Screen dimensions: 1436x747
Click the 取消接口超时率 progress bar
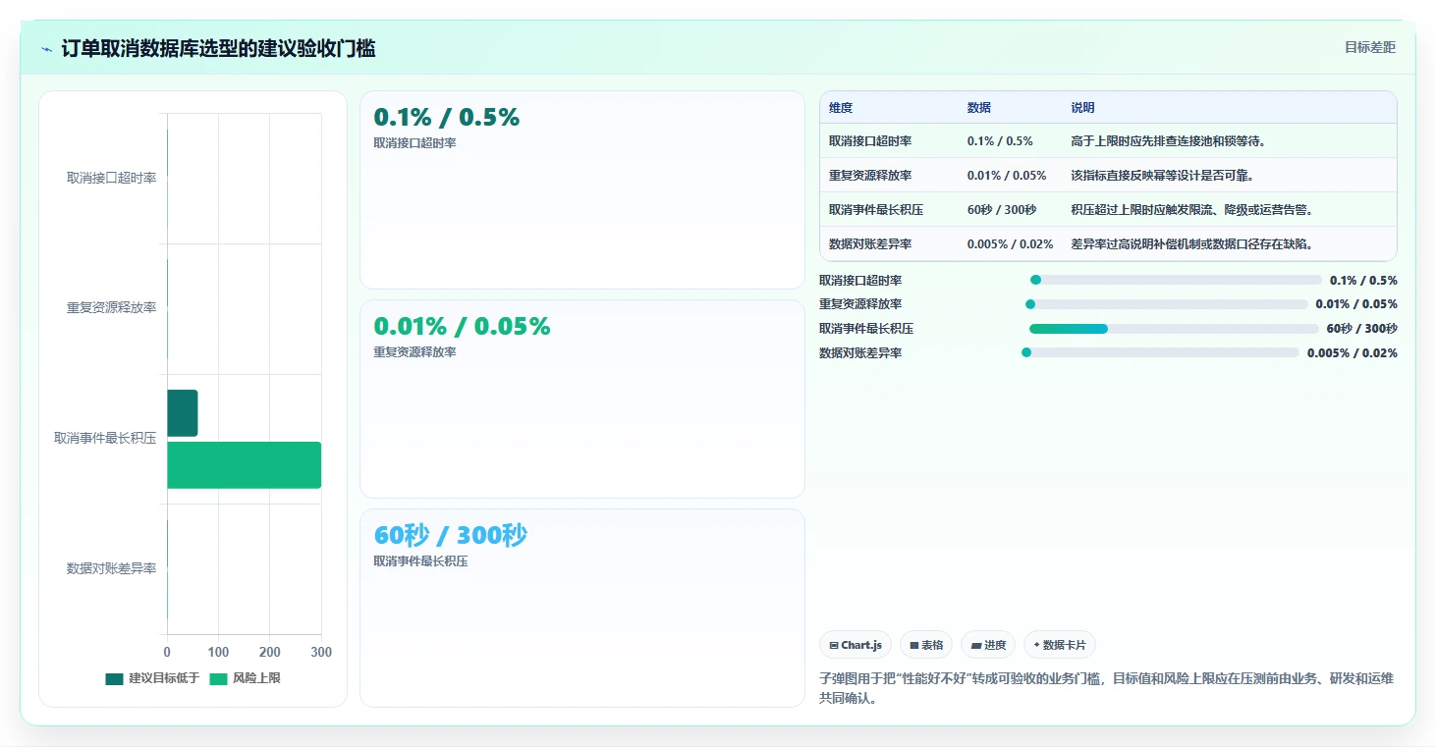(x=1176, y=280)
